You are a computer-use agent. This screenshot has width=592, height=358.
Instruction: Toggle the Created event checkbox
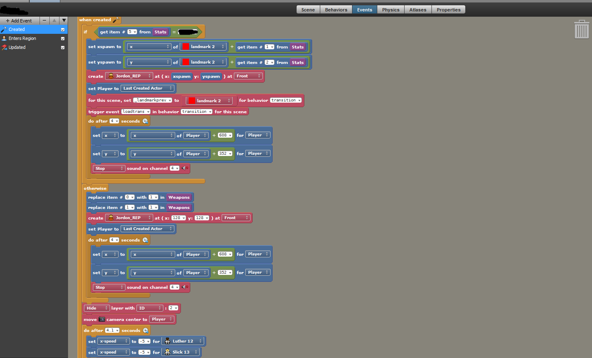[x=63, y=30]
